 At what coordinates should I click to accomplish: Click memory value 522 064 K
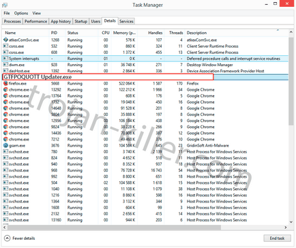(127, 83)
